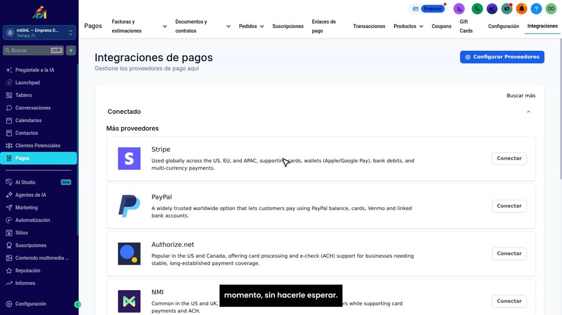Connect the PayPal provider
Viewport: 562px width, 315px height.
[509, 206]
